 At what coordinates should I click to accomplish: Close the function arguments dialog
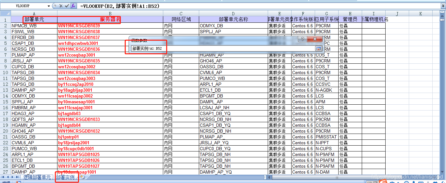coord(315,39)
